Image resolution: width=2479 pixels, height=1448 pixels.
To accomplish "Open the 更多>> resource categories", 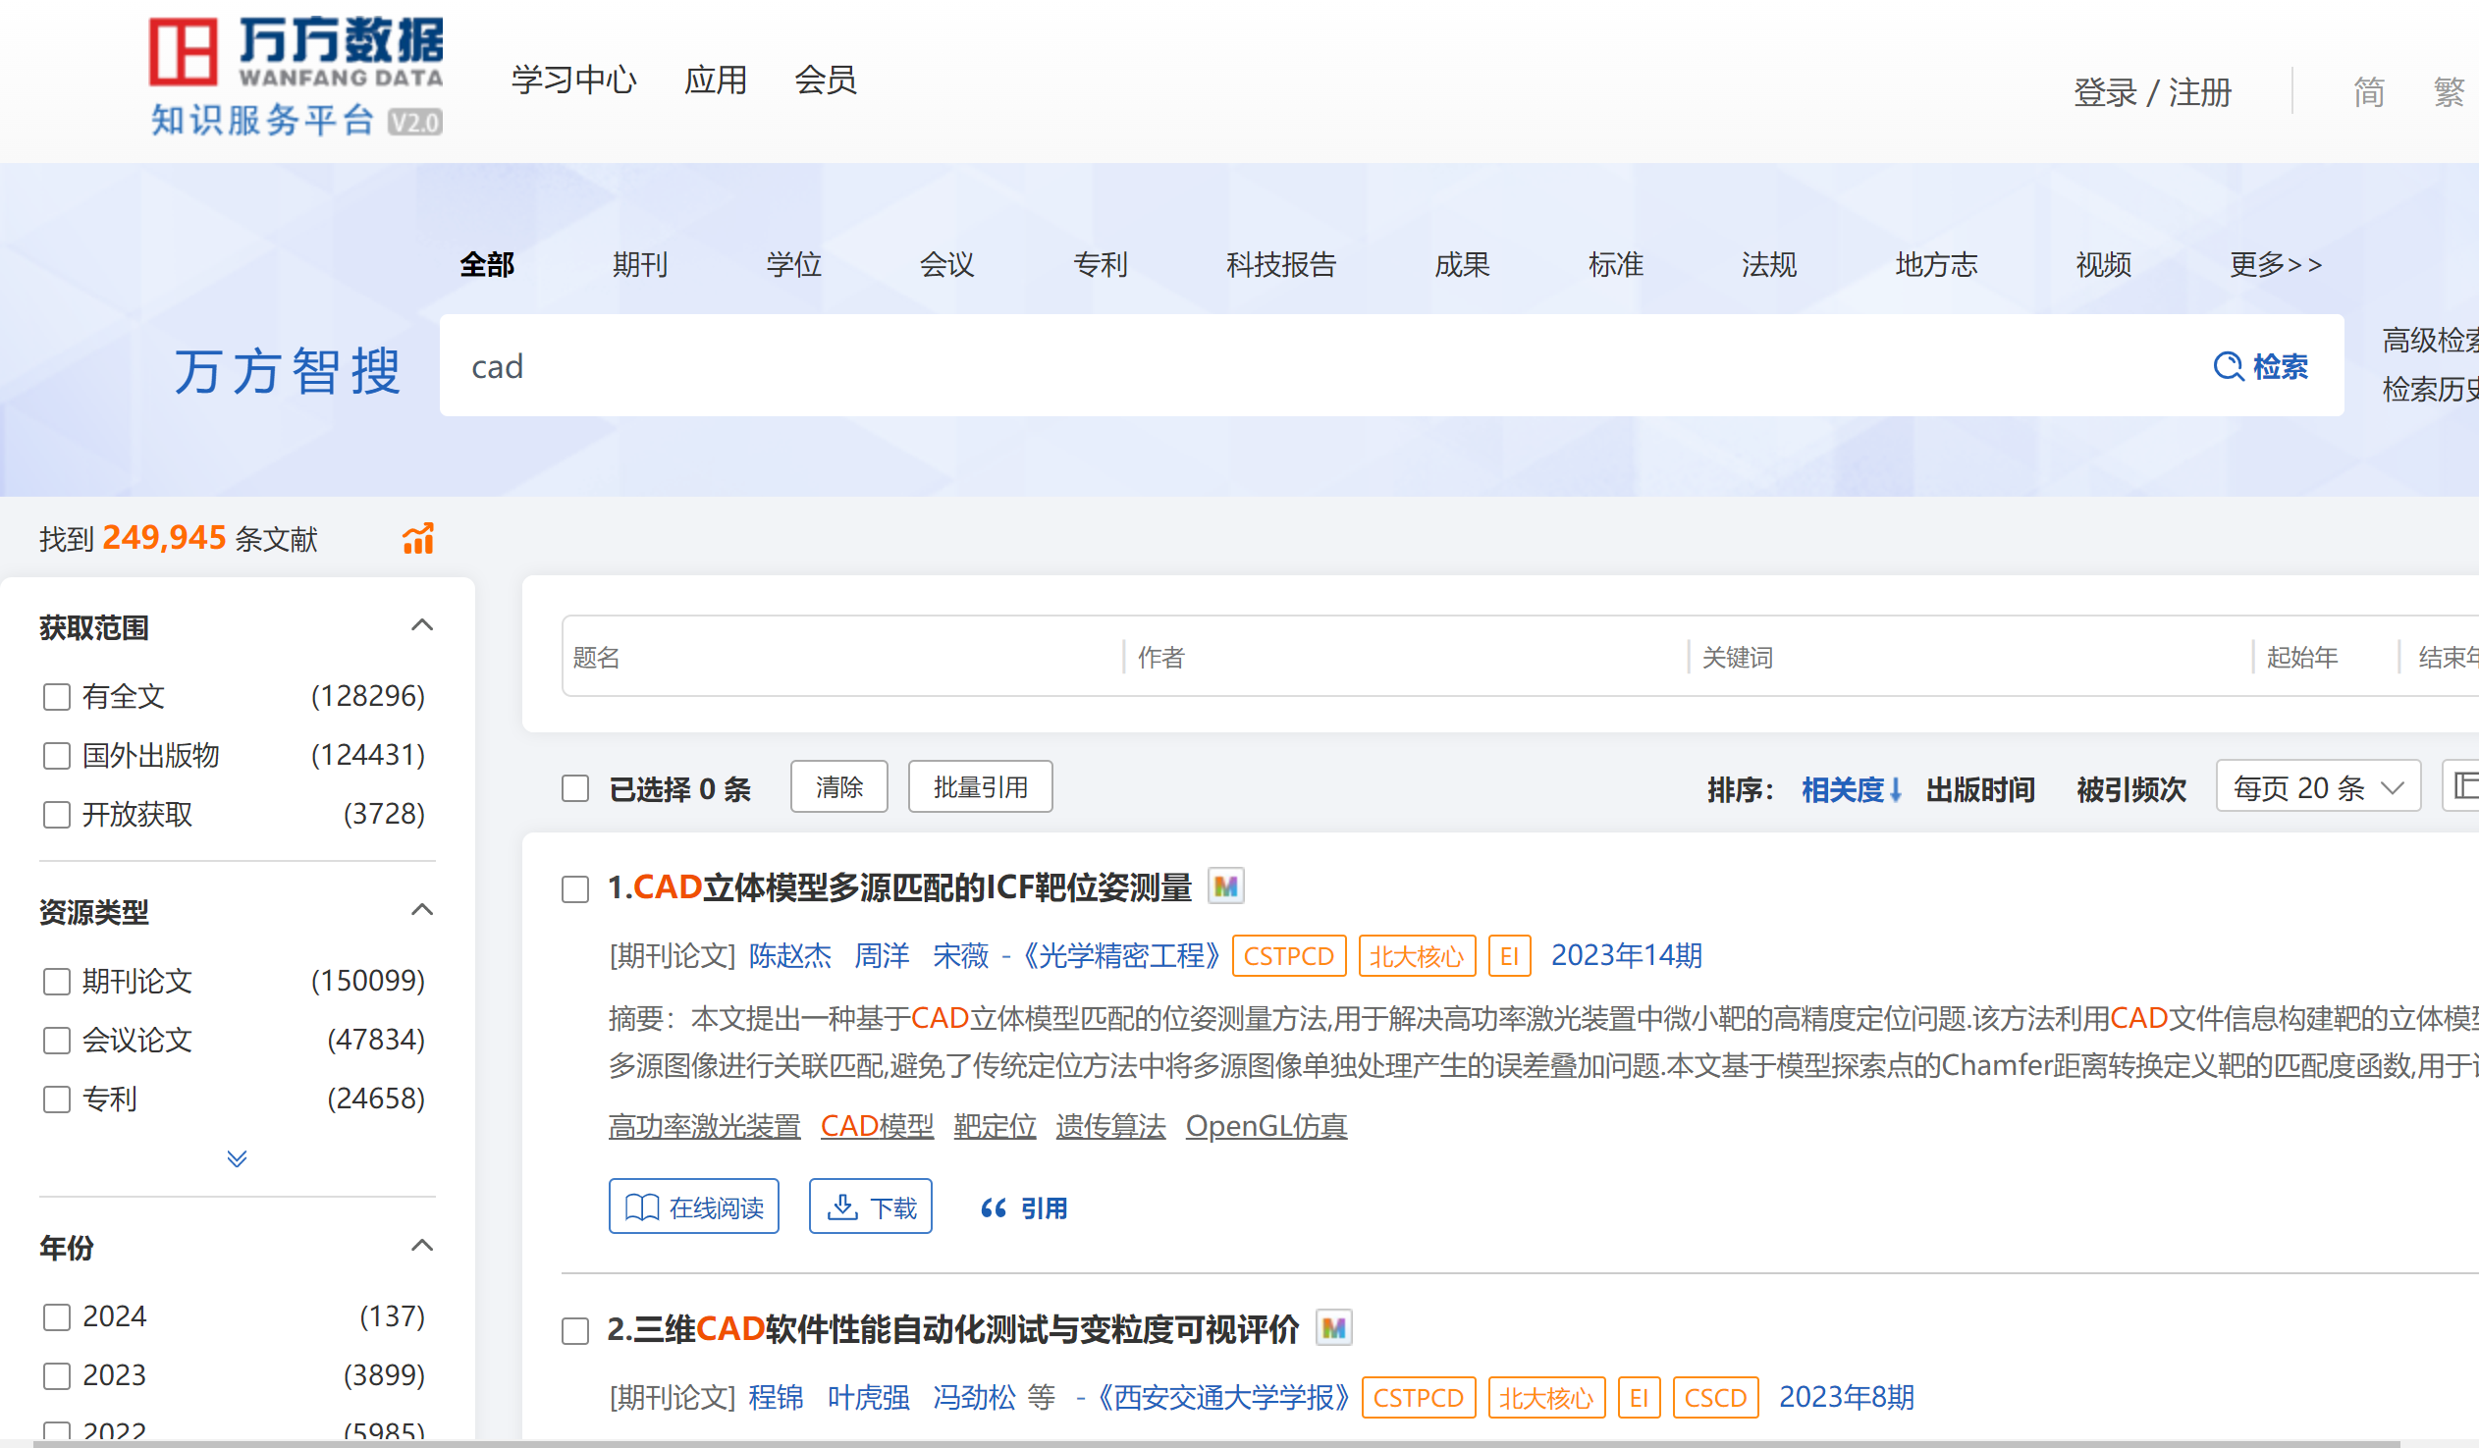I will click(x=2276, y=264).
